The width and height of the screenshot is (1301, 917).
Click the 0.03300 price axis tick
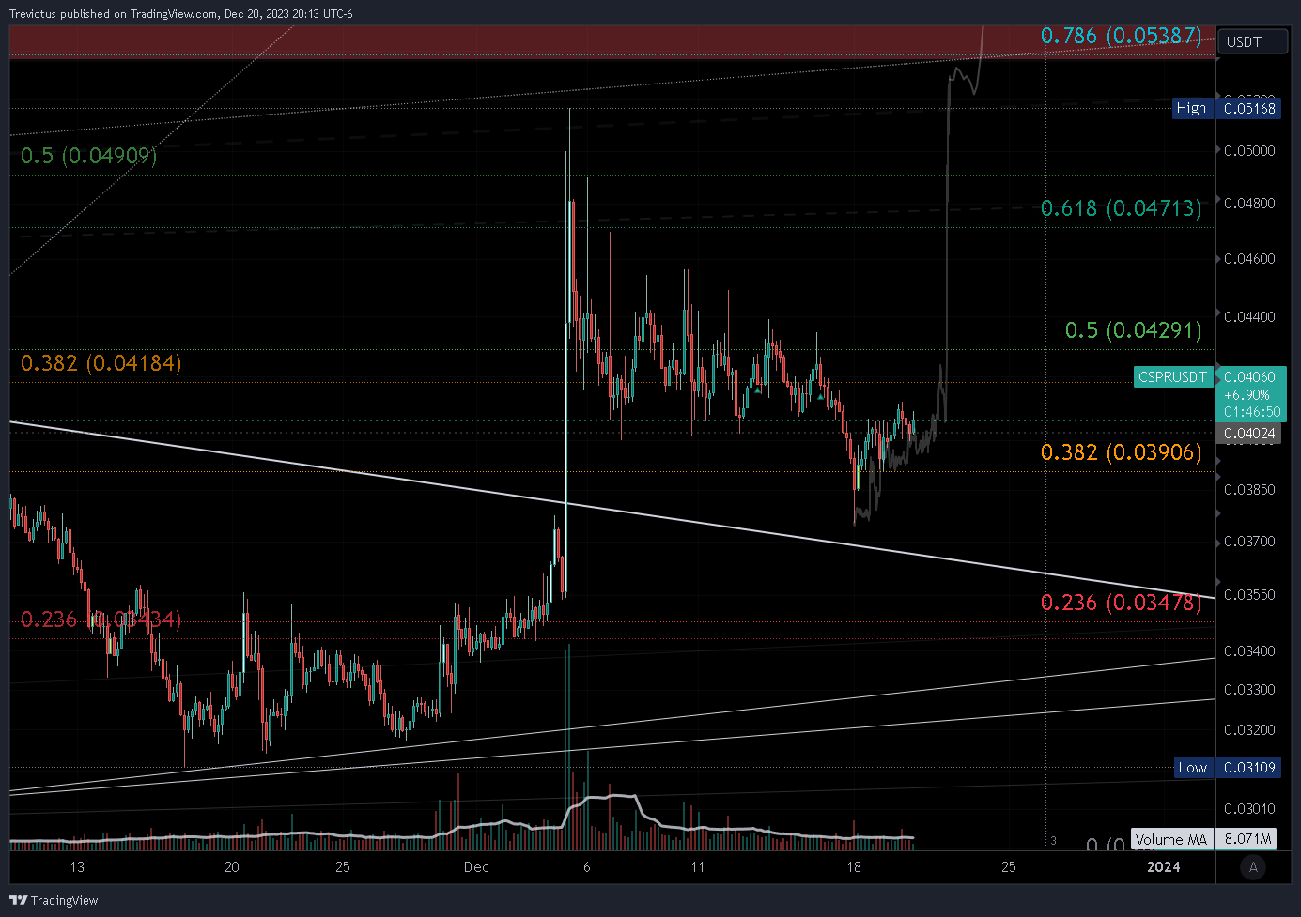(x=1249, y=690)
